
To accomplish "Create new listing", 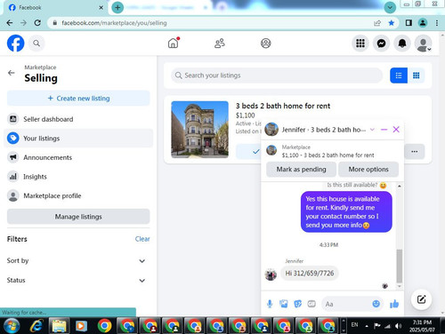I will pos(78,99).
